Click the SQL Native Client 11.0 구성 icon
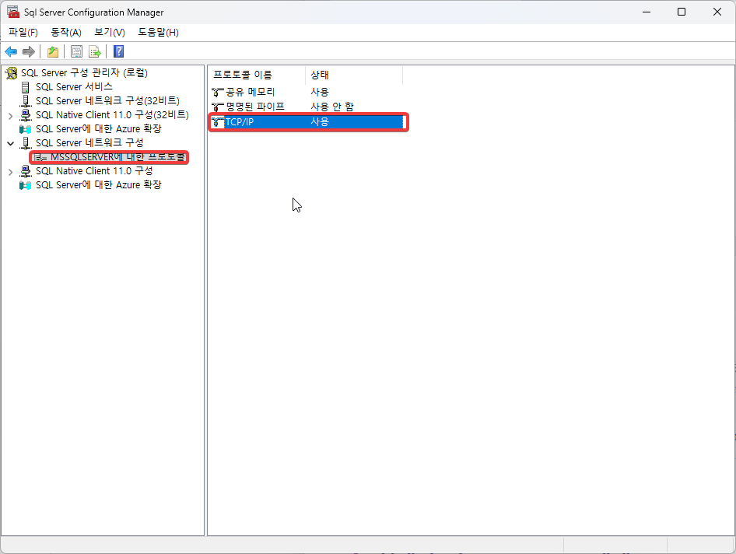The image size is (736, 554). pos(26,171)
